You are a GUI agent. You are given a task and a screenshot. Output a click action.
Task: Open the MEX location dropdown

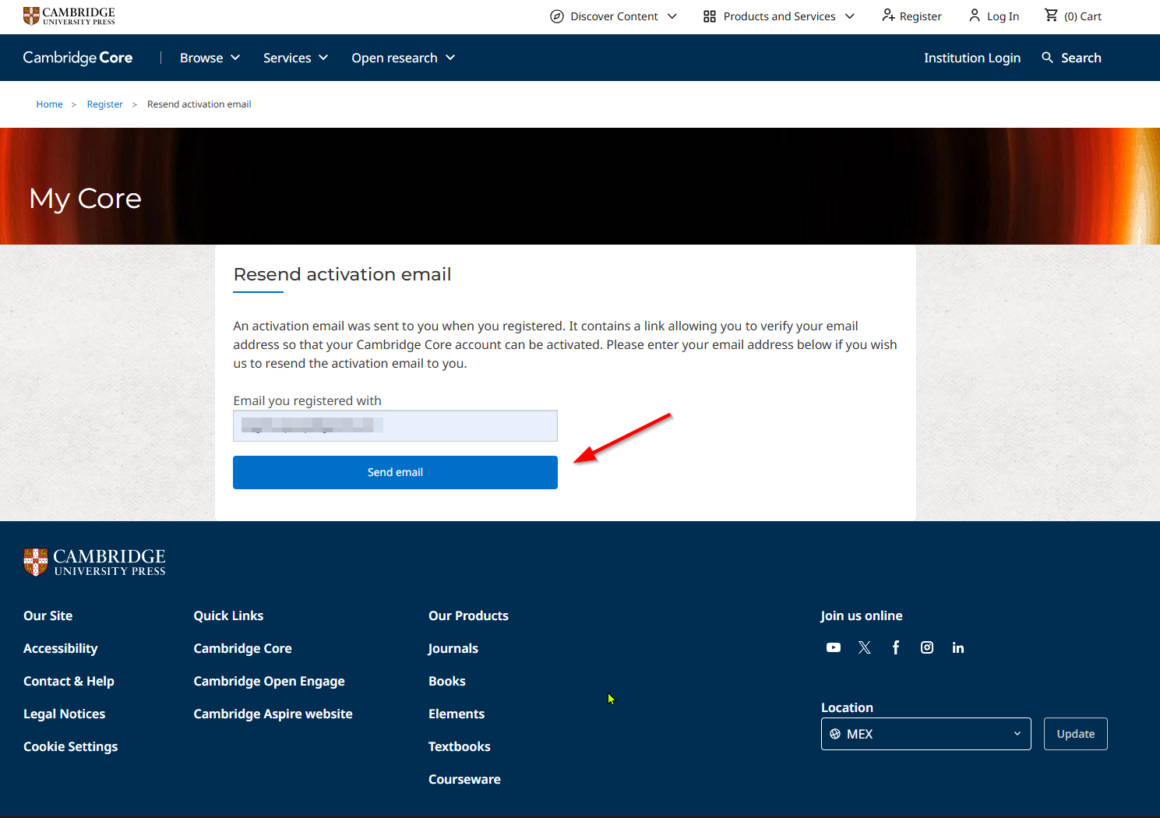(x=926, y=734)
